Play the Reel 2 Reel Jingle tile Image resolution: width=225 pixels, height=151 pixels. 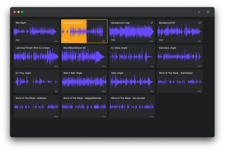[x=84, y=81]
